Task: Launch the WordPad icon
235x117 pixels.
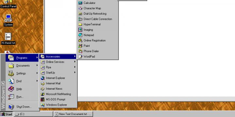Action: click(80, 57)
